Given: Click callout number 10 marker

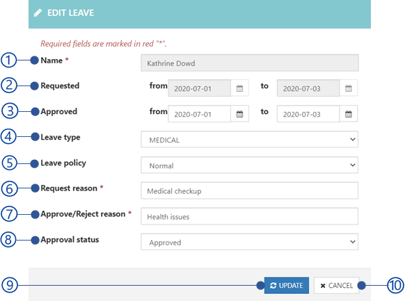Looking at the screenshot, I should point(395,285).
